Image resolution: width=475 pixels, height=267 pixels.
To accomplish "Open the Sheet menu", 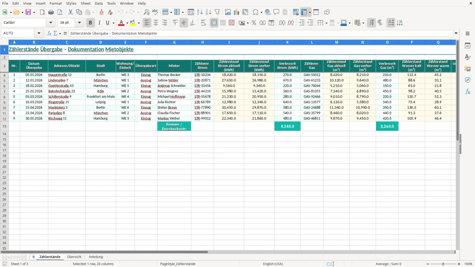I will click(85, 3).
